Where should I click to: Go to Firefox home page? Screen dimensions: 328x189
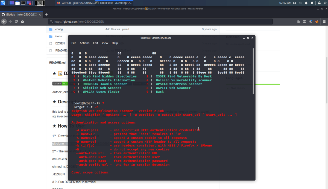pyautogui.click(x=22, y=22)
